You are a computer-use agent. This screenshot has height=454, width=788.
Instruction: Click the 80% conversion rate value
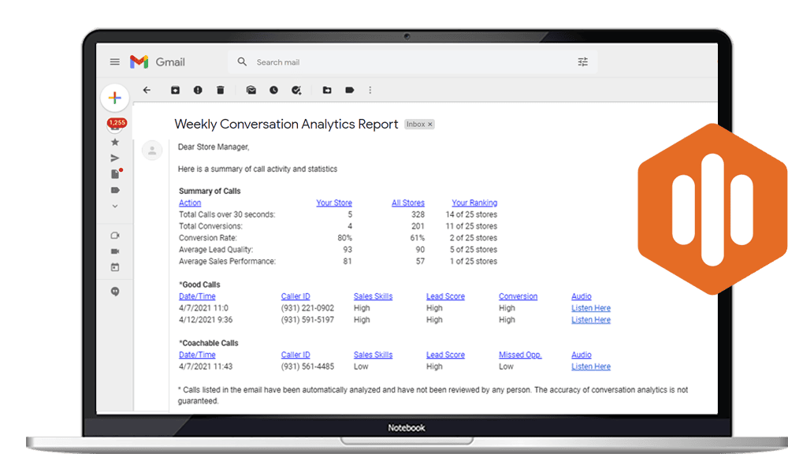pyautogui.click(x=345, y=238)
